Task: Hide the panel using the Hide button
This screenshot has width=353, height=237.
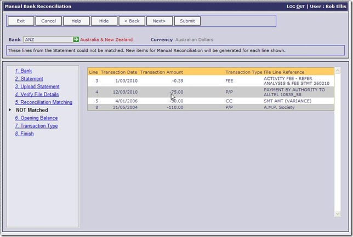Action: pos(104,21)
